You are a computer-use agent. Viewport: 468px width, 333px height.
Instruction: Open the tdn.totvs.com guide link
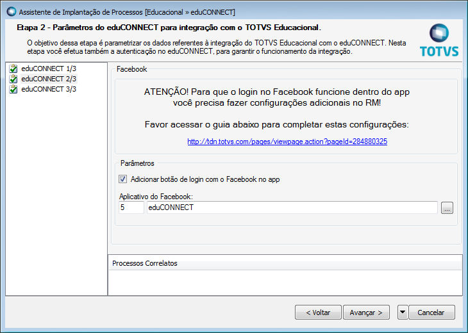coord(287,142)
